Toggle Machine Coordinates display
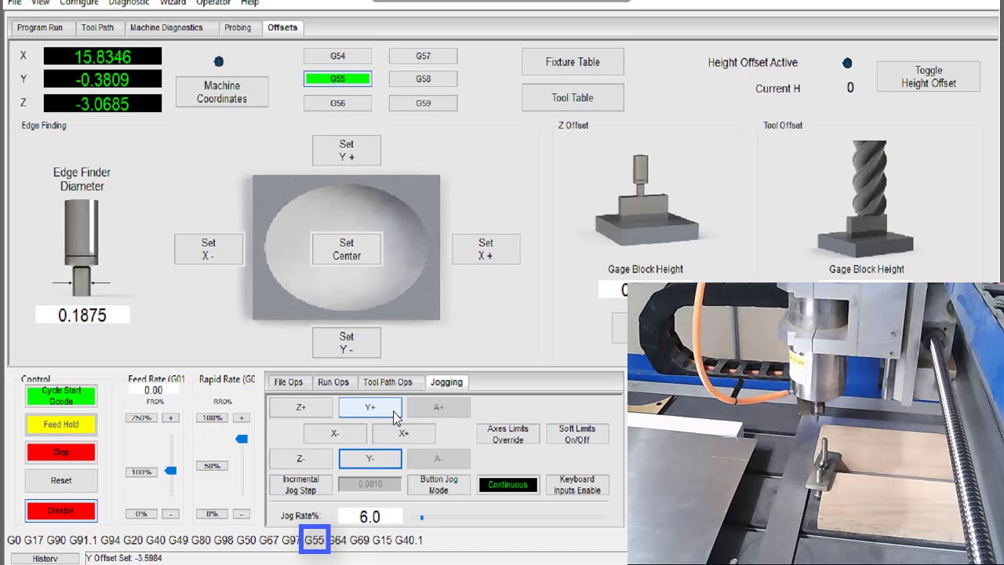This screenshot has height=565, width=1004. pyautogui.click(x=222, y=92)
